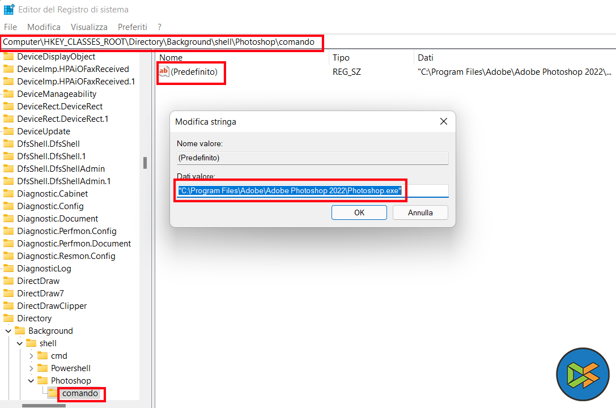This screenshot has height=408, width=616.
Task: Select the DiagnosticLog key
Action: pyautogui.click(x=44, y=269)
